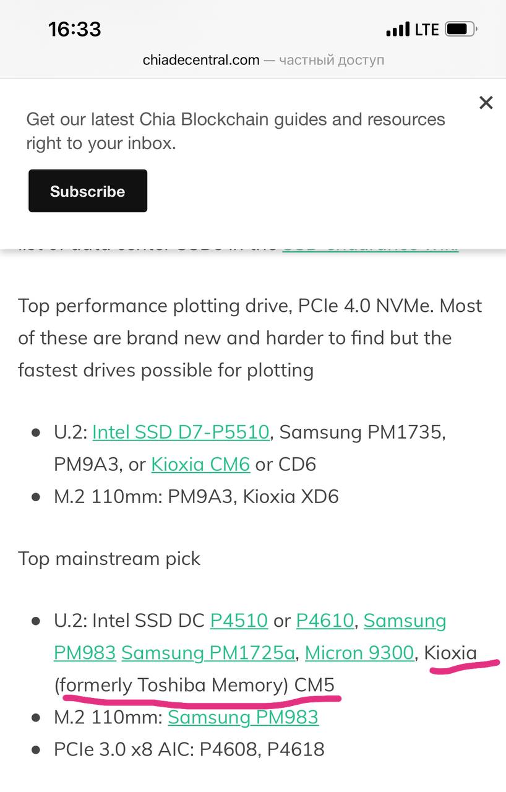Close the newsletter subscription banner
This screenshot has width=506, height=792.
[486, 103]
